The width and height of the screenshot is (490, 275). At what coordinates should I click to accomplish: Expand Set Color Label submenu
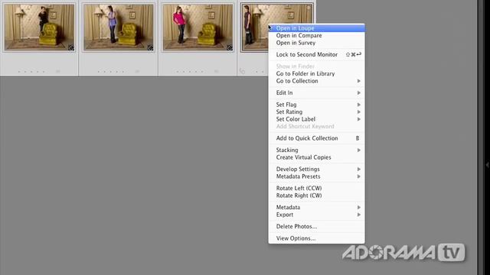316,119
